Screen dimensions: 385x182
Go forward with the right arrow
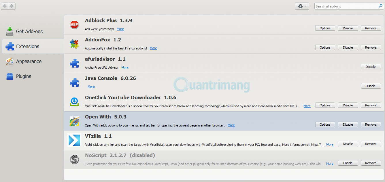click(x=12, y=6)
